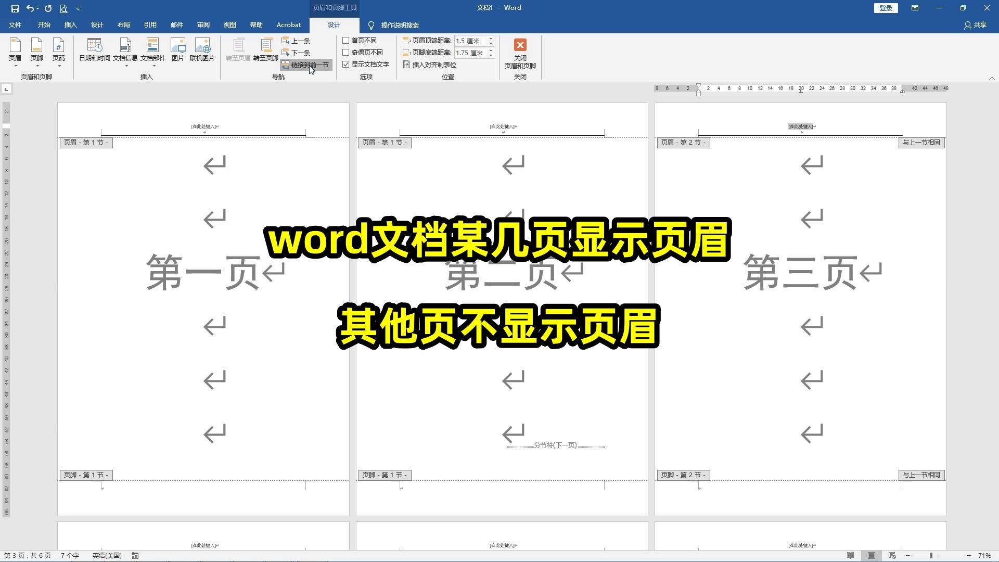Click the 登录 button
The image size is (999, 562).
point(885,8)
